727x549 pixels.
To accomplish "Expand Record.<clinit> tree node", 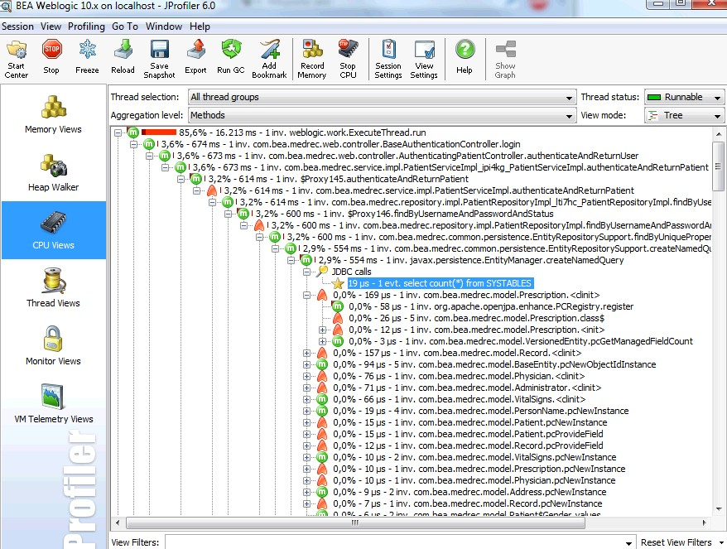I will (x=306, y=353).
